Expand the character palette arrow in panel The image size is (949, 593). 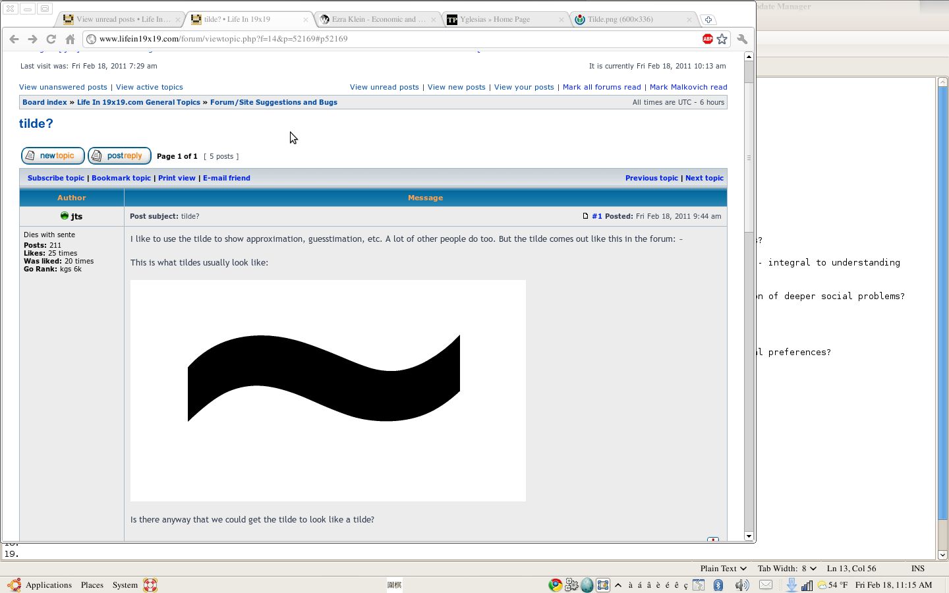click(618, 585)
